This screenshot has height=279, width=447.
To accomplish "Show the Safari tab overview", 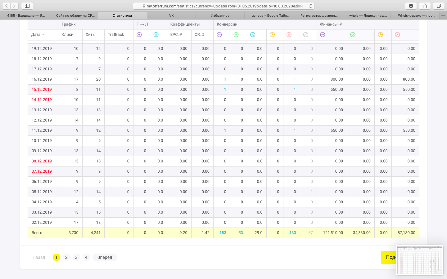I will click(x=439, y=6).
